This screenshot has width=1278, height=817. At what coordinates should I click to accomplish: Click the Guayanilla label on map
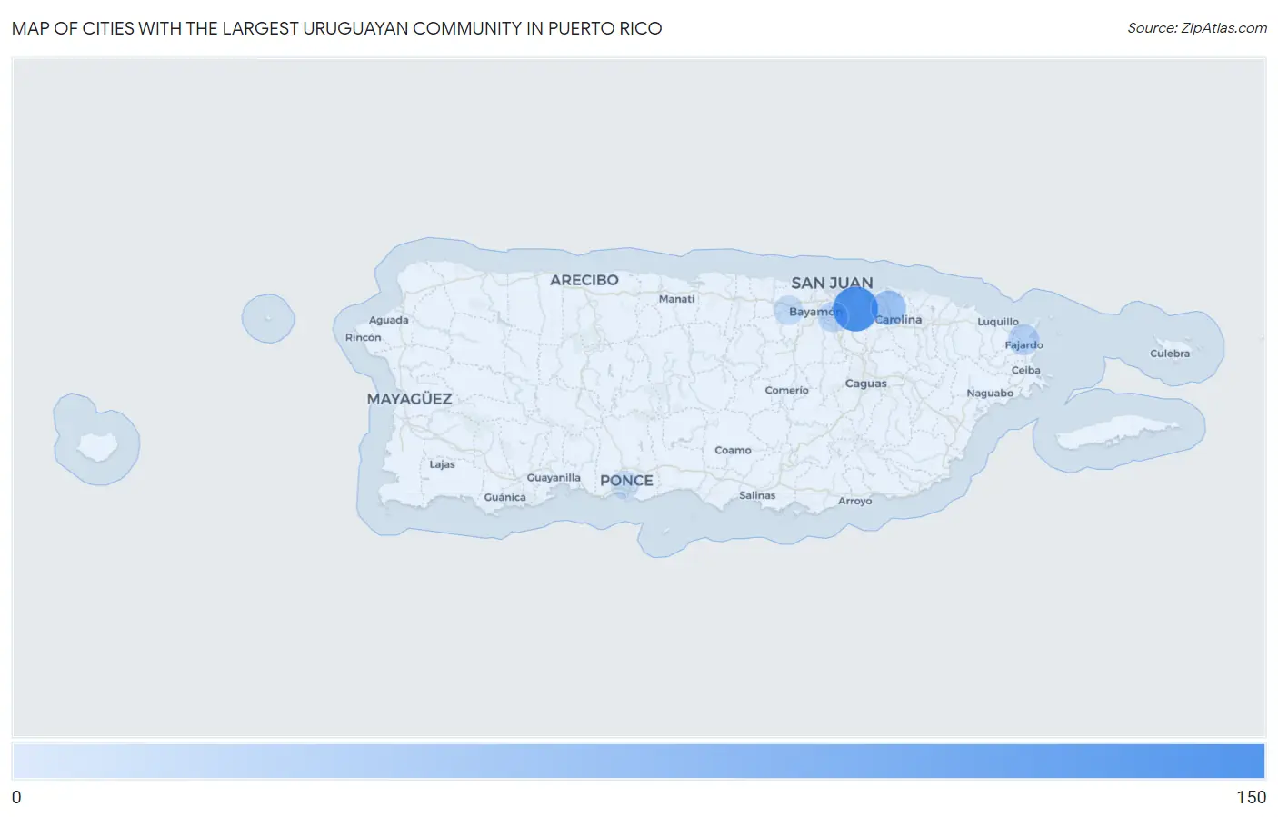point(554,478)
